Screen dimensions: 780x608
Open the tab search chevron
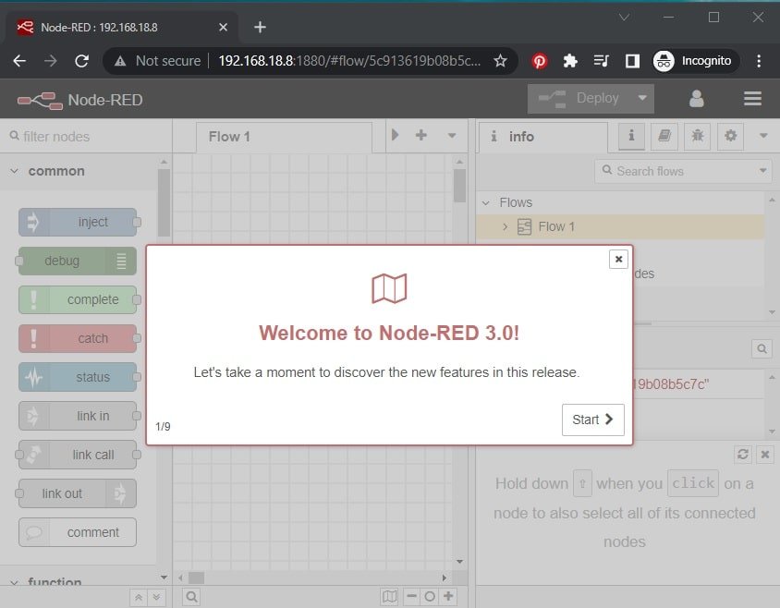coord(624,18)
